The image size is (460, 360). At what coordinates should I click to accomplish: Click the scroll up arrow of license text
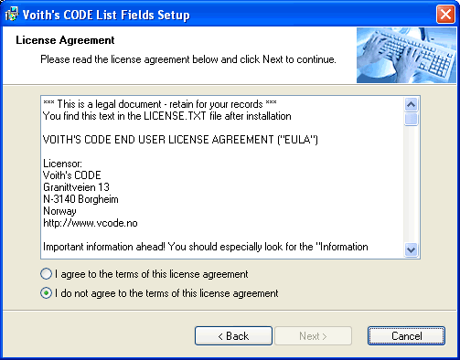(x=411, y=105)
